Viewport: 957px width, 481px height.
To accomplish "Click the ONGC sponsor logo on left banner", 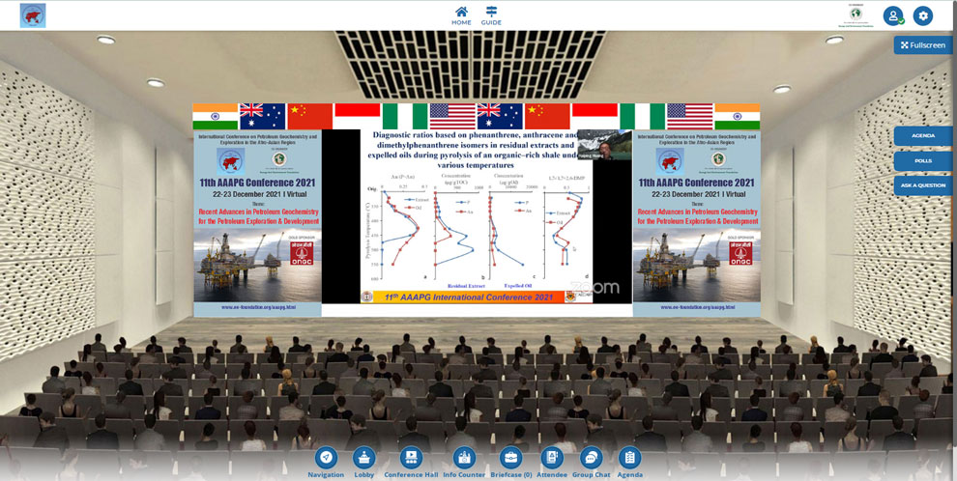I will point(303,253).
